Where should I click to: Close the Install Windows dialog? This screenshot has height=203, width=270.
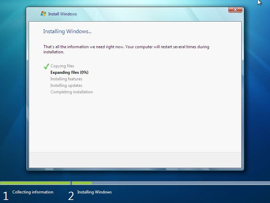point(235,10)
